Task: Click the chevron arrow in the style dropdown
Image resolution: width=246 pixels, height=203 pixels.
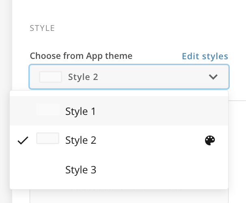Action: (213, 77)
